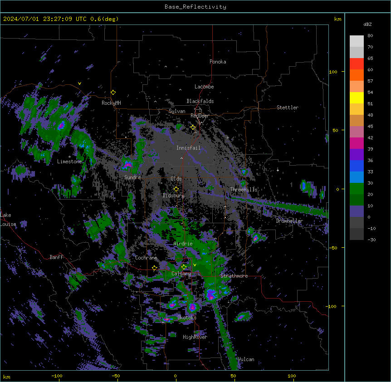Click the Stettler label
The width and height of the screenshot is (391, 382).
(288, 108)
